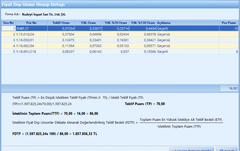Select the Y.16.050/01 row

[x=32, y=40]
